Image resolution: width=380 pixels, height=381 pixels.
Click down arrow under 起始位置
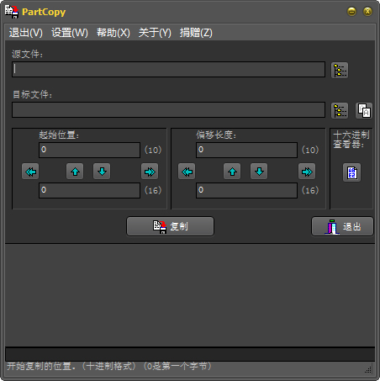102,172
